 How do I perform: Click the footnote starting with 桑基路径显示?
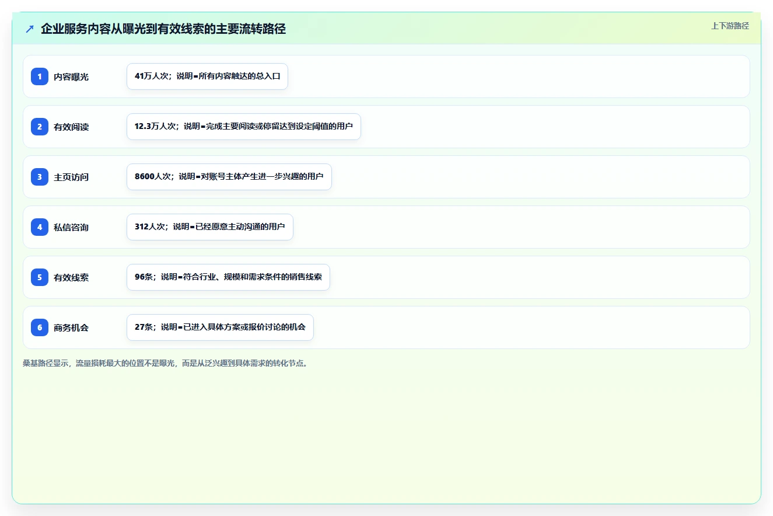[x=165, y=363]
